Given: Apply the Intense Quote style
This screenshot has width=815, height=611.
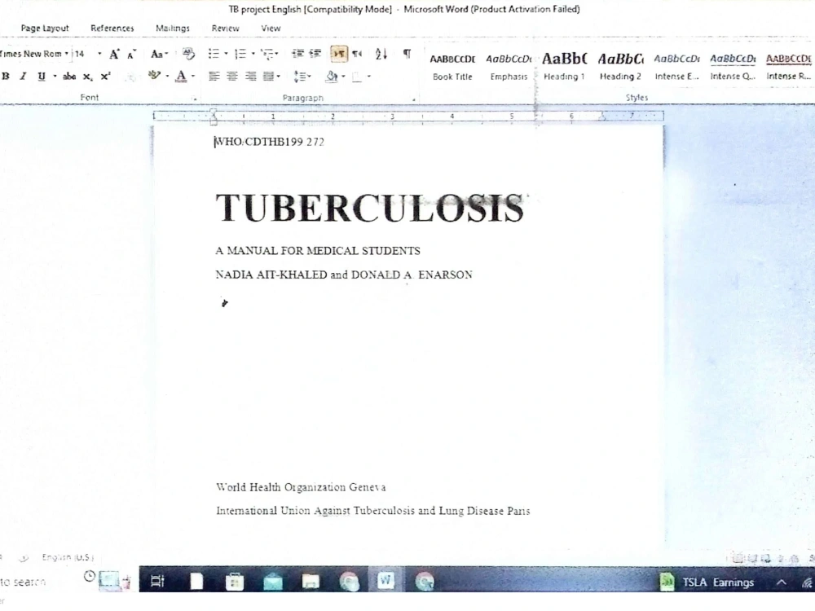Looking at the screenshot, I should pyautogui.click(x=733, y=67).
